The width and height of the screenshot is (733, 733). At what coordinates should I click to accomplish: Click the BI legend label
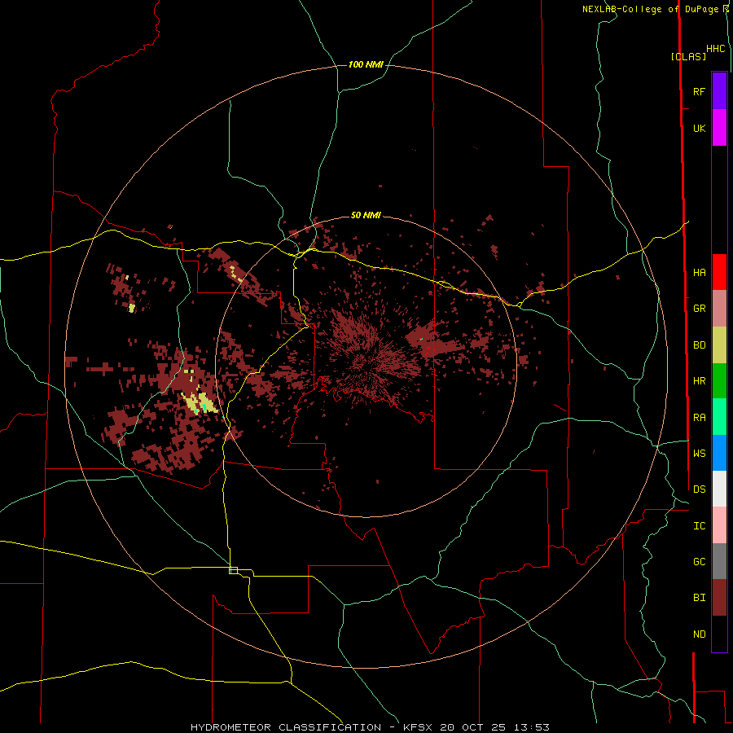[699, 598]
